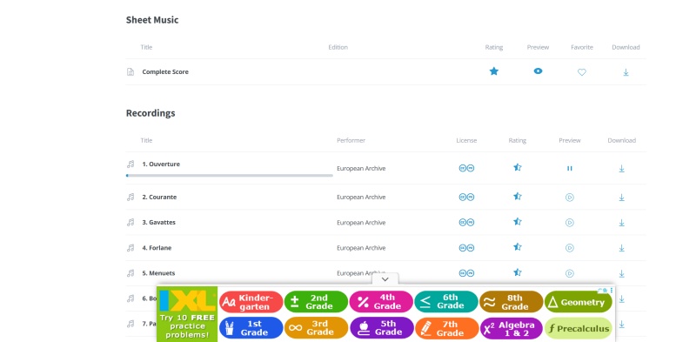Click music note icon beside 1. Ouverture
The image size is (696, 342).
130,164
